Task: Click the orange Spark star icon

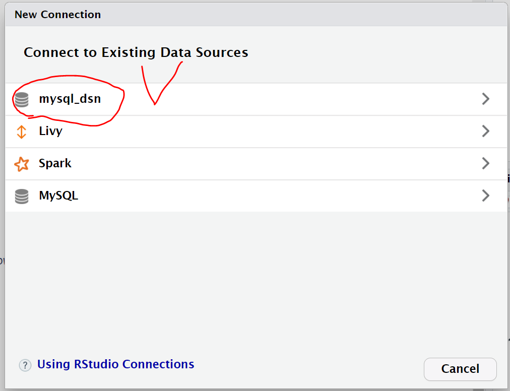Action: 22,164
